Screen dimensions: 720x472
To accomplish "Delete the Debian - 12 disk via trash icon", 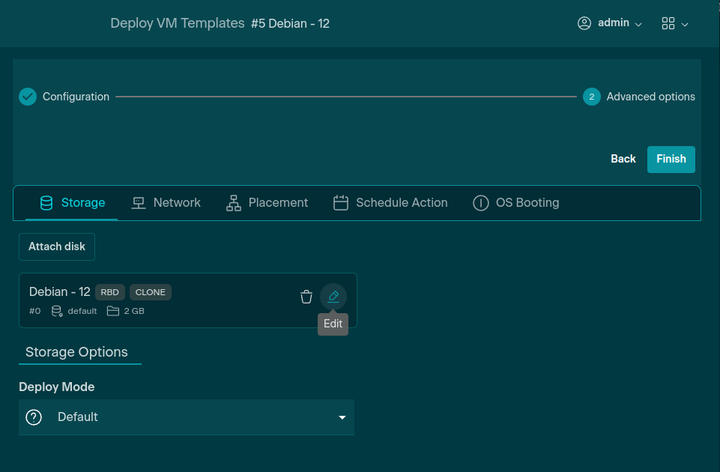I will pos(306,297).
